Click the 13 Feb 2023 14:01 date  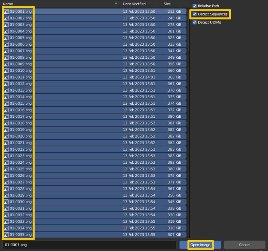click(x=139, y=77)
